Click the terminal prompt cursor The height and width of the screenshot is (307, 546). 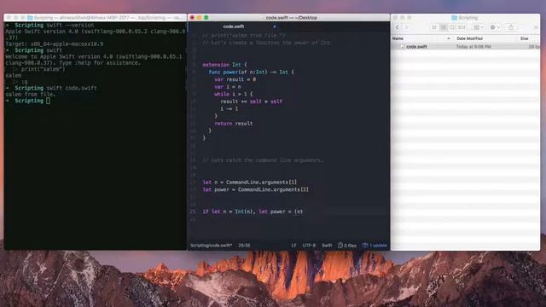[48, 101]
